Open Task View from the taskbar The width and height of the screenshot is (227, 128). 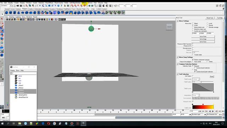pyautogui.click(x=14, y=123)
